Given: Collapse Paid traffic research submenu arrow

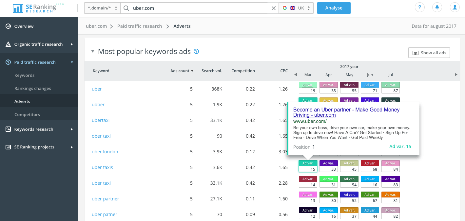Looking at the screenshot, I should [72, 62].
